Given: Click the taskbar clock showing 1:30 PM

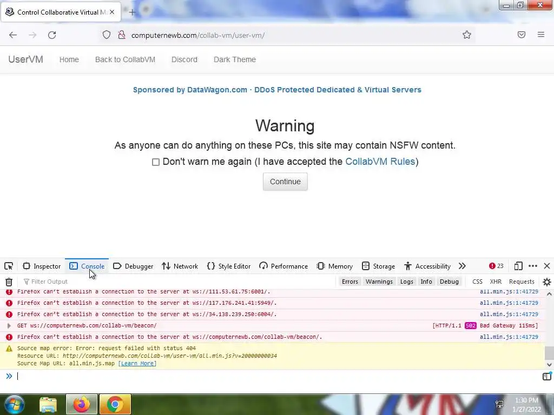Looking at the screenshot, I should point(527,405).
